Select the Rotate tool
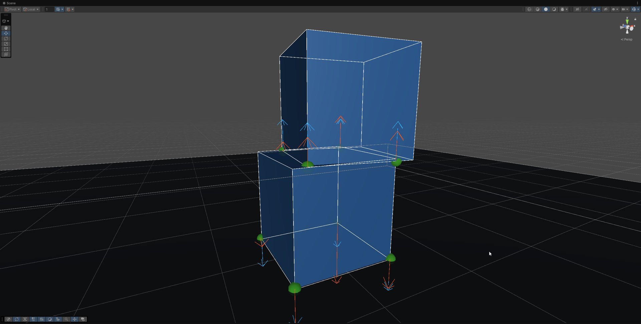 coord(6,39)
